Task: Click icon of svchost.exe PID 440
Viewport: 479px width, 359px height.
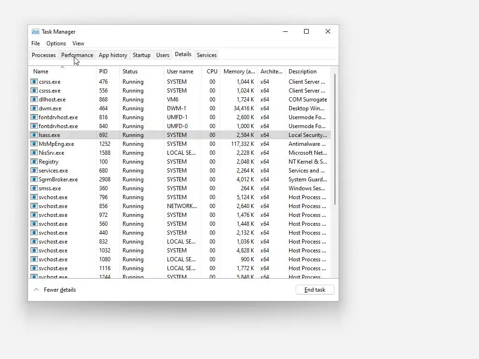Action: pyautogui.click(x=34, y=232)
